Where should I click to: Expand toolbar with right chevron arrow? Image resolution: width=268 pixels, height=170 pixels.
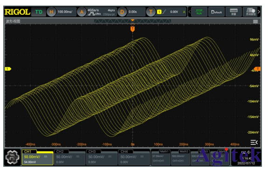[x=259, y=12]
